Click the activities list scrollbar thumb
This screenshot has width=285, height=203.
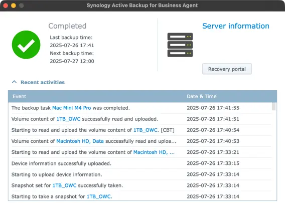(273, 106)
